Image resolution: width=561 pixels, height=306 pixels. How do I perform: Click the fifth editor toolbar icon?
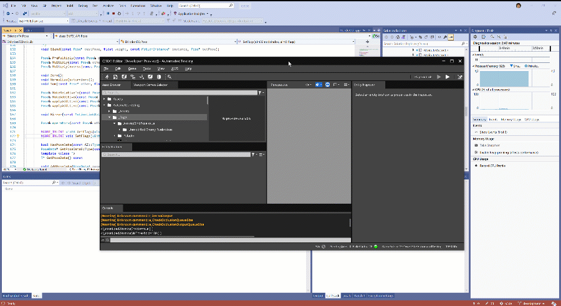click(141, 77)
